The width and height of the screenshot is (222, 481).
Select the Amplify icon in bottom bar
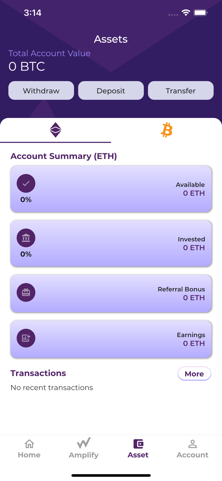coord(83,444)
